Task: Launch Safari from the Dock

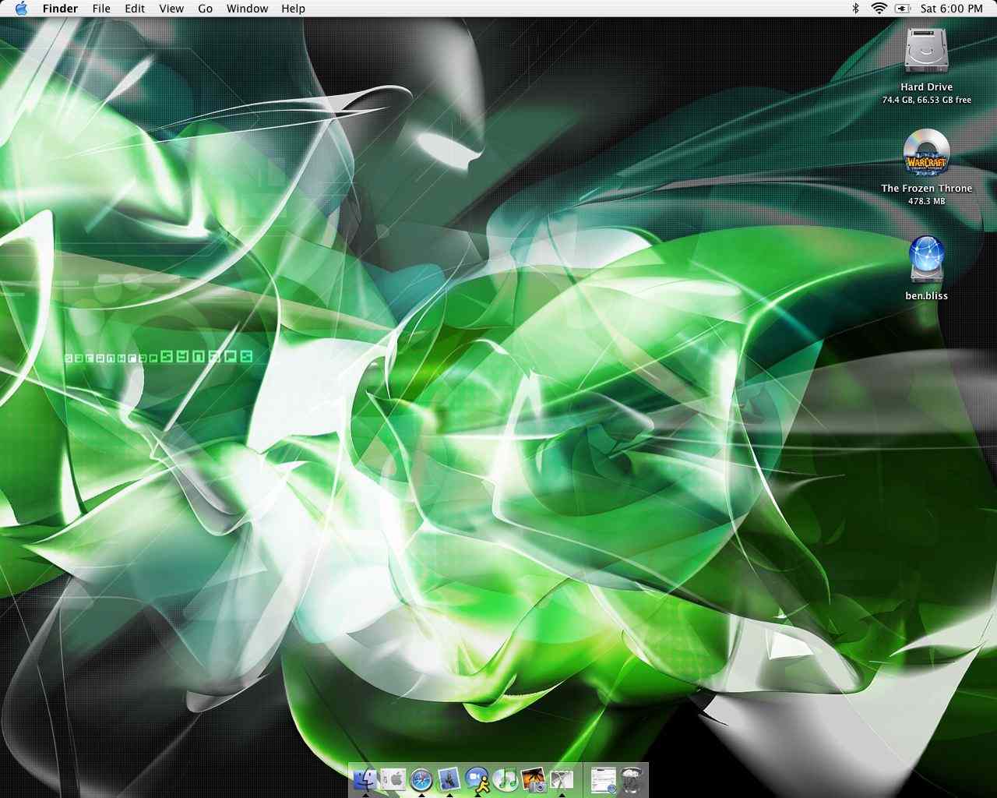Action: pos(421,779)
